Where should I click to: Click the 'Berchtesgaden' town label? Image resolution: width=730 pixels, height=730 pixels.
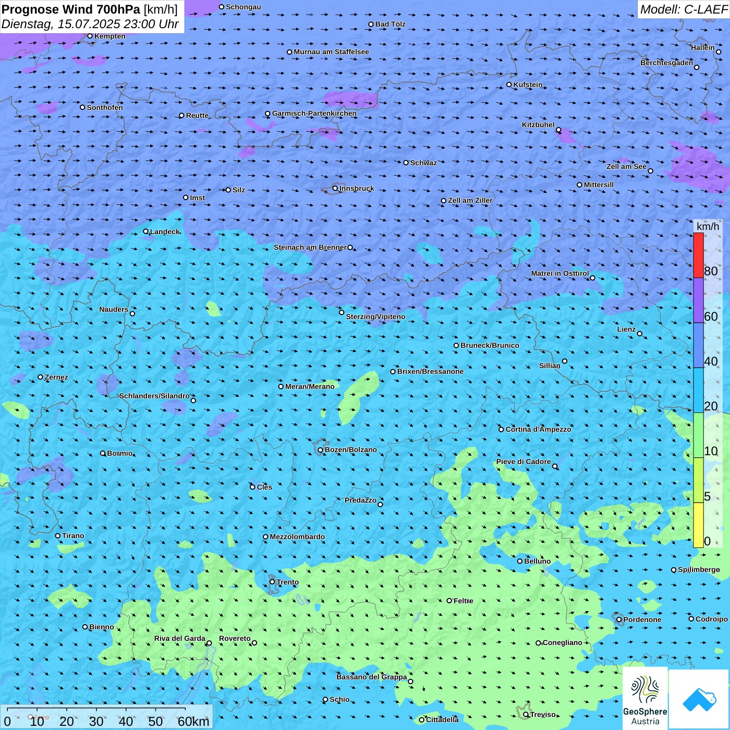click(x=667, y=63)
